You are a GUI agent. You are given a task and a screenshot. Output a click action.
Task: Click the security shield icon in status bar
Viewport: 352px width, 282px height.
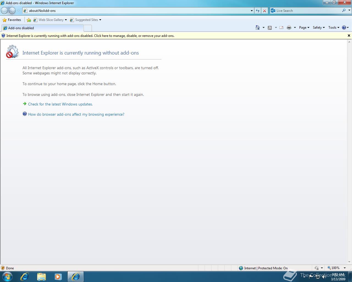pos(3,268)
